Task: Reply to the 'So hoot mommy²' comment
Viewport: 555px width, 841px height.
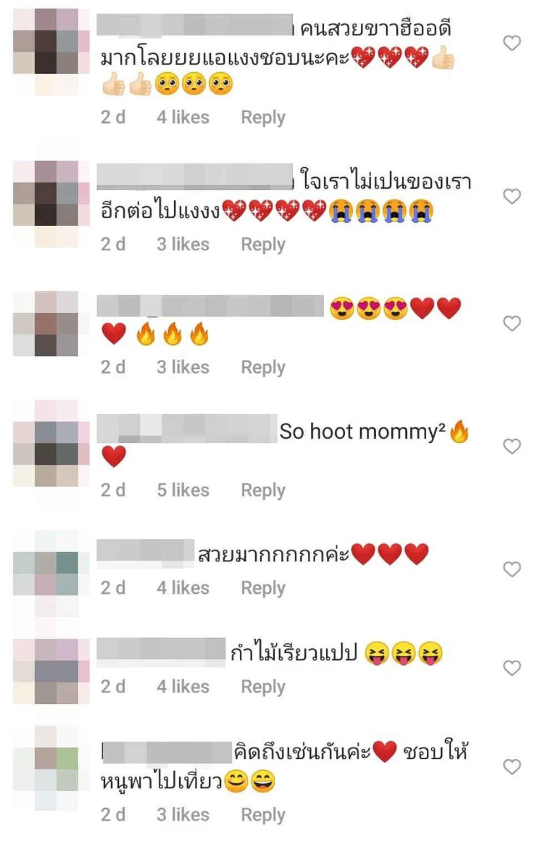Action: click(x=263, y=490)
